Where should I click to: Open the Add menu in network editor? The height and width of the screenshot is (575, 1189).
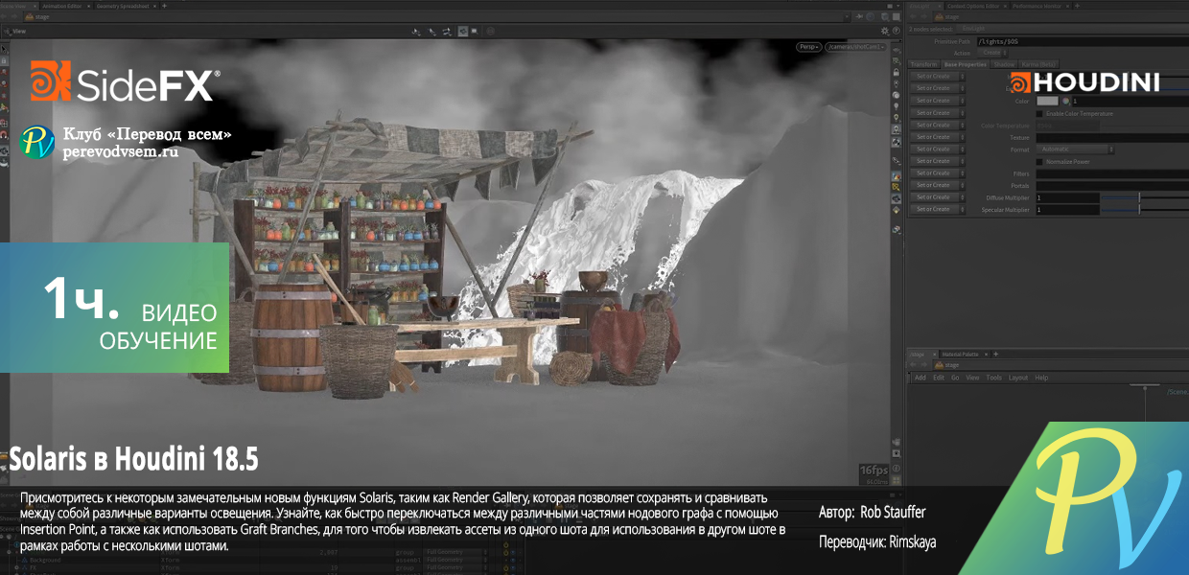pyautogui.click(x=921, y=378)
